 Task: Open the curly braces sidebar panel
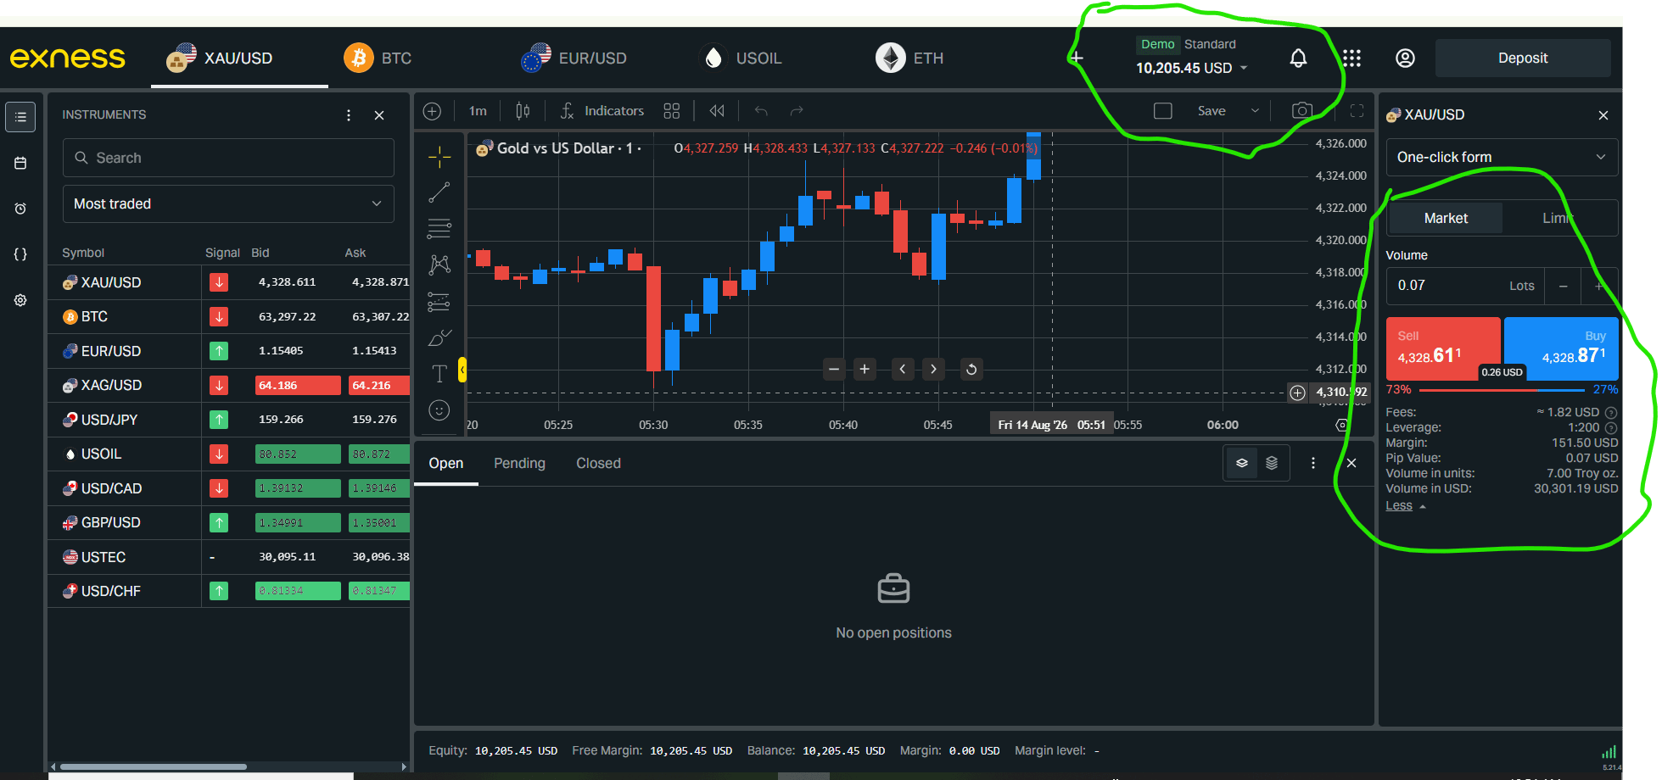click(x=20, y=254)
